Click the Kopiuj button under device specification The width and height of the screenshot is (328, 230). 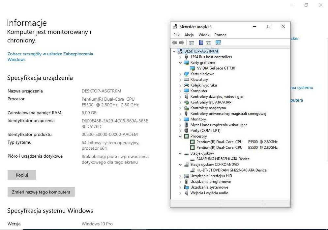22,175
